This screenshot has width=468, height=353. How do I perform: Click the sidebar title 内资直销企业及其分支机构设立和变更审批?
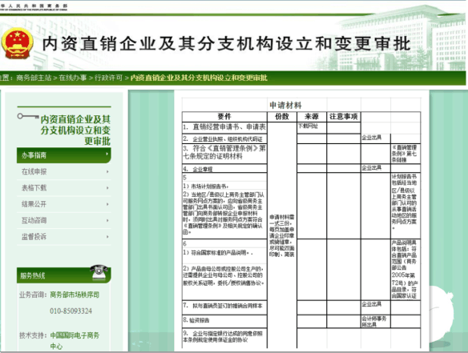pyautogui.click(x=75, y=130)
